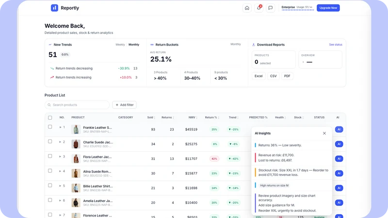This screenshot has height=218, width=388.
Task: Download report as CSV
Action: tap(274, 76)
